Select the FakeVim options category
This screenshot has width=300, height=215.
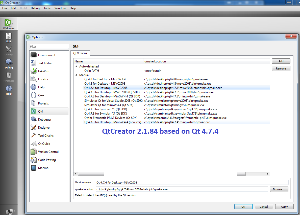click(x=43, y=71)
